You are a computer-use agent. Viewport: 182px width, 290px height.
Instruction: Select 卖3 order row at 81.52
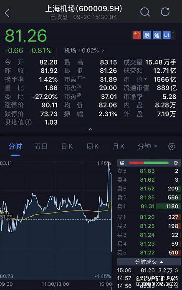point(149,189)
